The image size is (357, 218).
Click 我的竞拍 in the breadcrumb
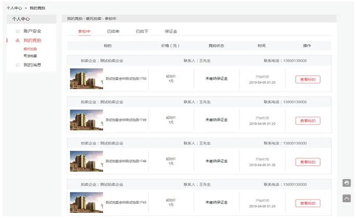[x=38, y=8]
